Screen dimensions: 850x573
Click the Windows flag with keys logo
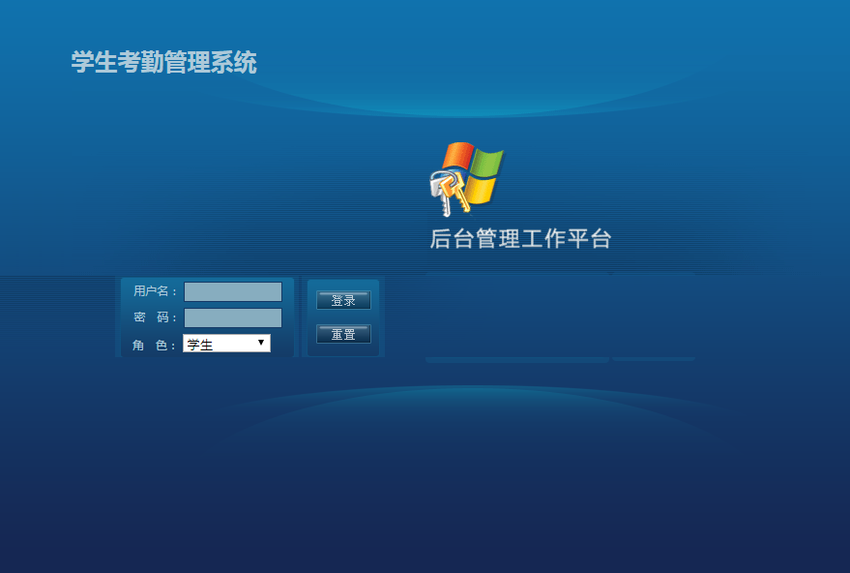pyautogui.click(x=467, y=178)
